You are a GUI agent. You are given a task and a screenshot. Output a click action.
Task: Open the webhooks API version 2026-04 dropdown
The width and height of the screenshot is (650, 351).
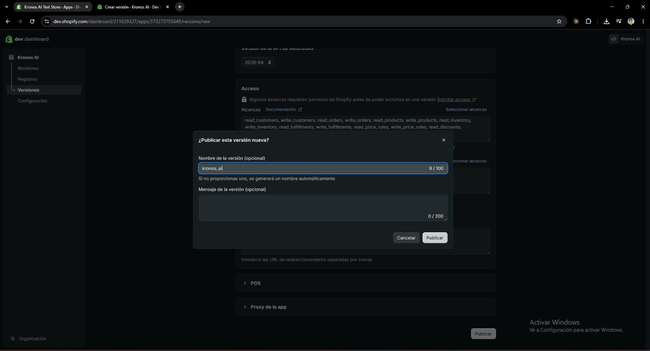click(x=258, y=62)
